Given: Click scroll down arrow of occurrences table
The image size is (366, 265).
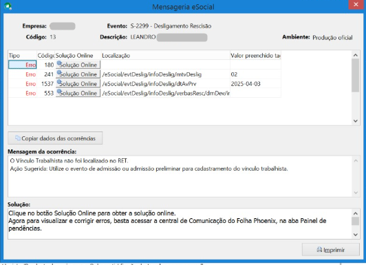Looking at the screenshot, I should click(356, 120).
